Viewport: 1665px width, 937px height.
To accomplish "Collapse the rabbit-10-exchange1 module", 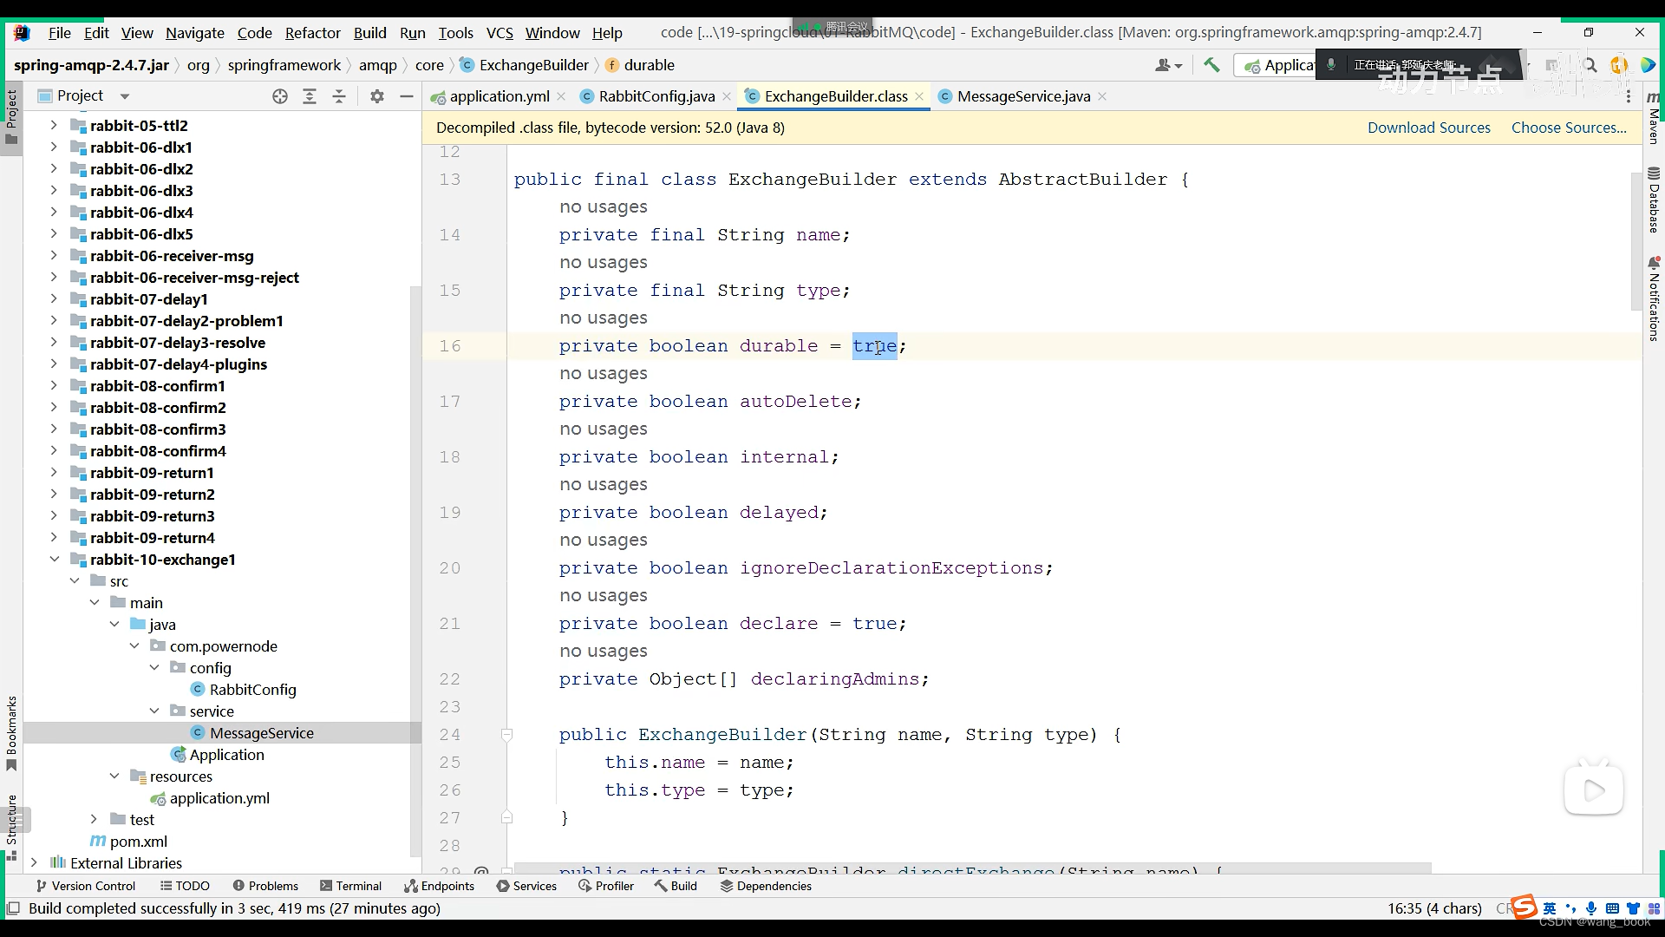I will 54,560.
